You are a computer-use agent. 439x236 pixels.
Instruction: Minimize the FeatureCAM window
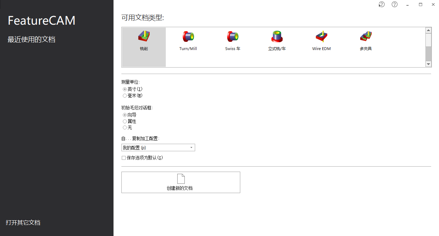[407, 5]
